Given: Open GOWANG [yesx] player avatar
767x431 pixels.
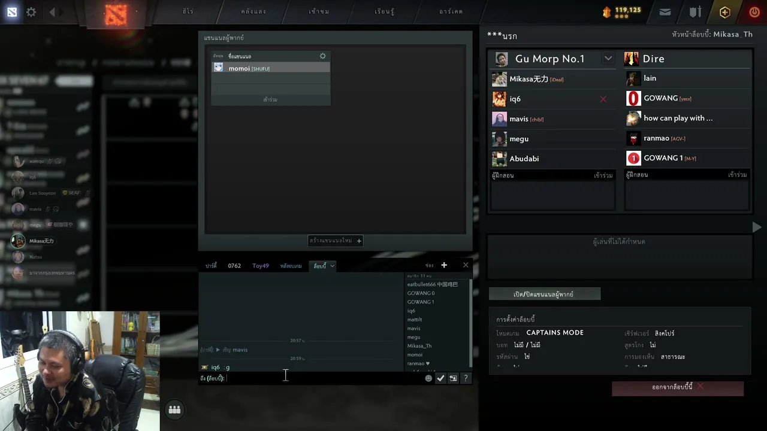Looking at the screenshot, I should [633, 98].
